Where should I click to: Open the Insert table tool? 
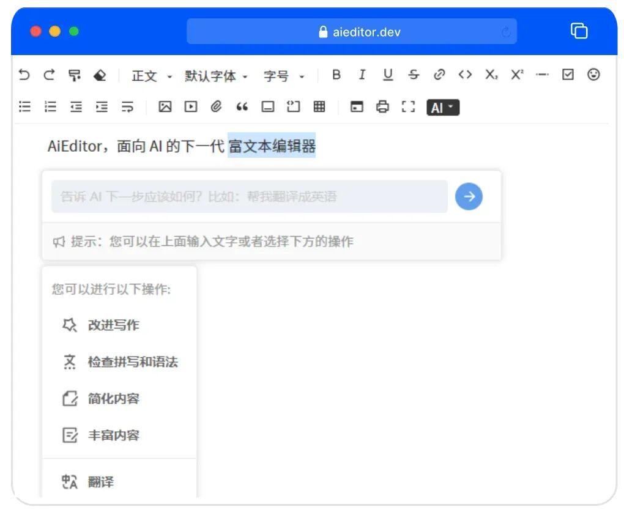[319, 106]
